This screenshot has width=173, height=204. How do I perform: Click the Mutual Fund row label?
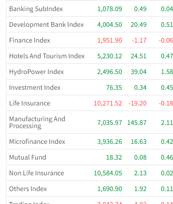pos(28,157)
